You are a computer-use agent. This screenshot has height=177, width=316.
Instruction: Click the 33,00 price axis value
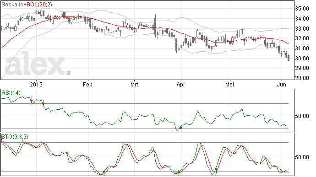[x=302, y=29]
